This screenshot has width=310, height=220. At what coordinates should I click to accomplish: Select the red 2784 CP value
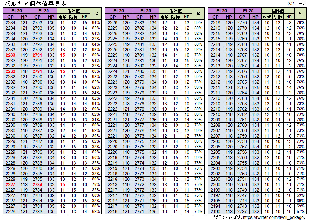tap(37, 185)
